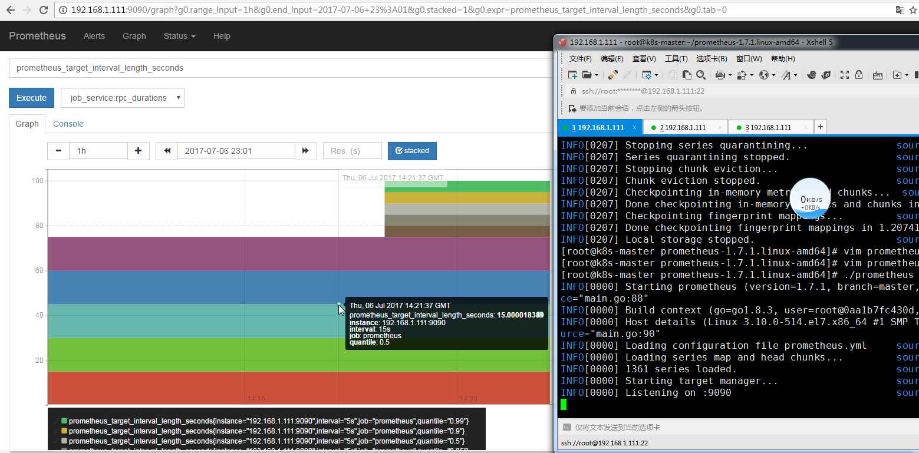919x453 pixels.
Task: Click the browser Reload icon
Action: [x=44, y=10]
